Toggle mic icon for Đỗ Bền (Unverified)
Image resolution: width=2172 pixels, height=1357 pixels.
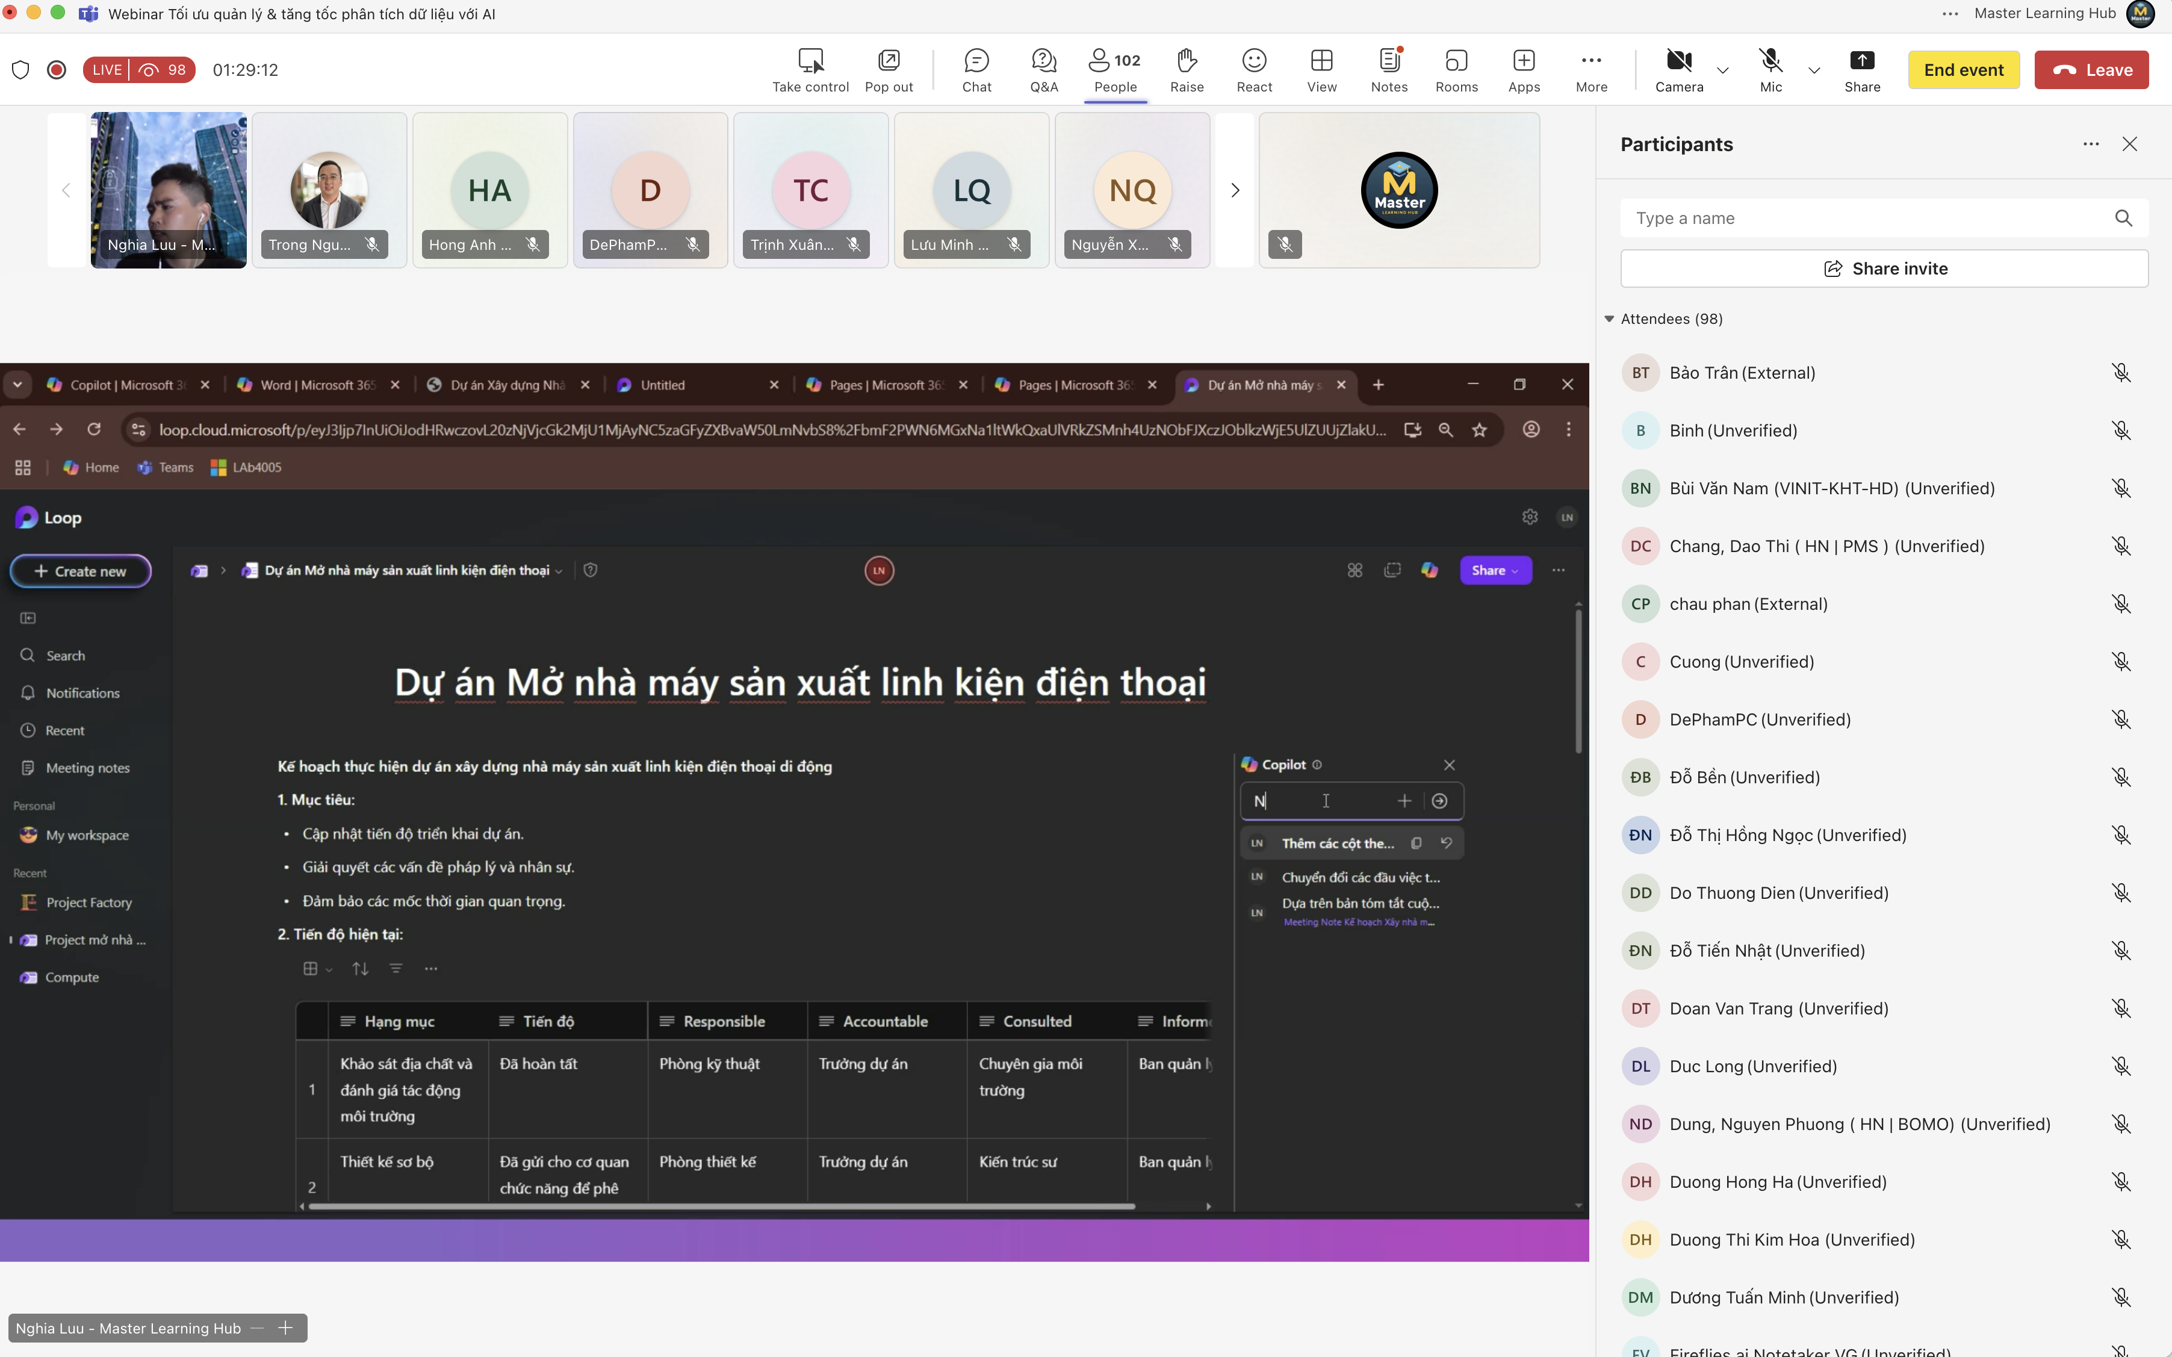click(x=2120, y=777)
